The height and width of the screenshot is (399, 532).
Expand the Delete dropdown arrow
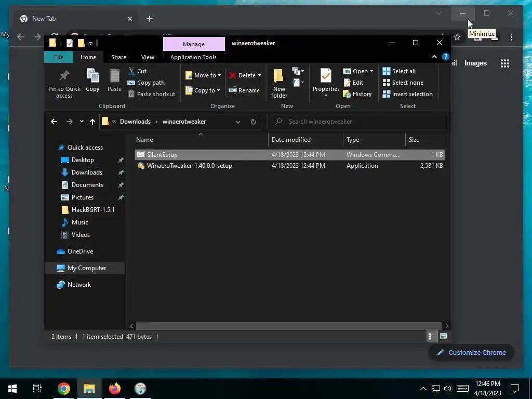259,75
